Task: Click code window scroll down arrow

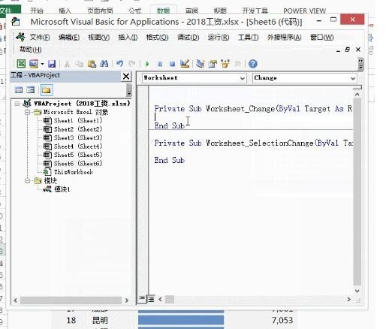Action: point(357,291)
